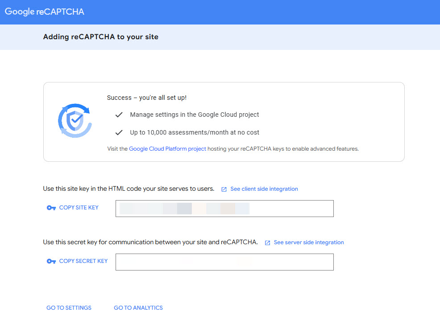Image resolution: width=440 pixels, height=328 pixels.
Task: Click external-link icon beside server side integration
Action: 268,243
